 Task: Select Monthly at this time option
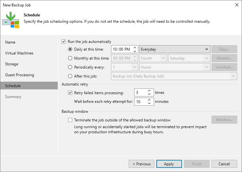click(x=70, y=58)
